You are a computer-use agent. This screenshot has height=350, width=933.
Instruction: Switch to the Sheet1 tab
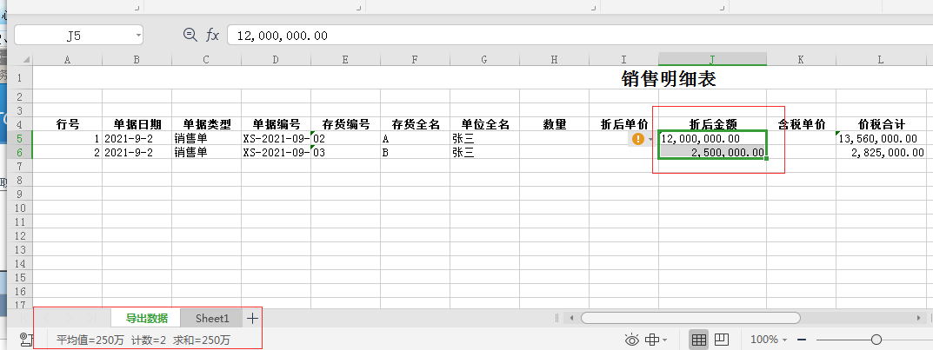[x=212, y=318]
